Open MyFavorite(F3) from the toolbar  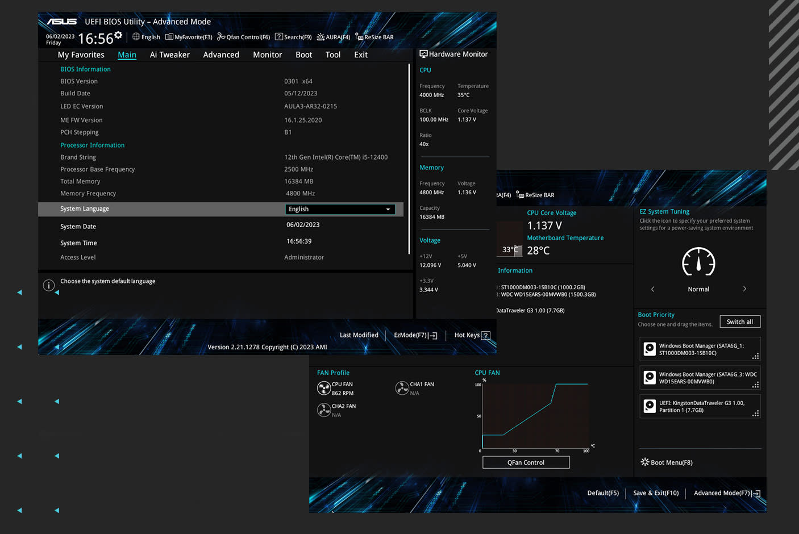(169, 37)
